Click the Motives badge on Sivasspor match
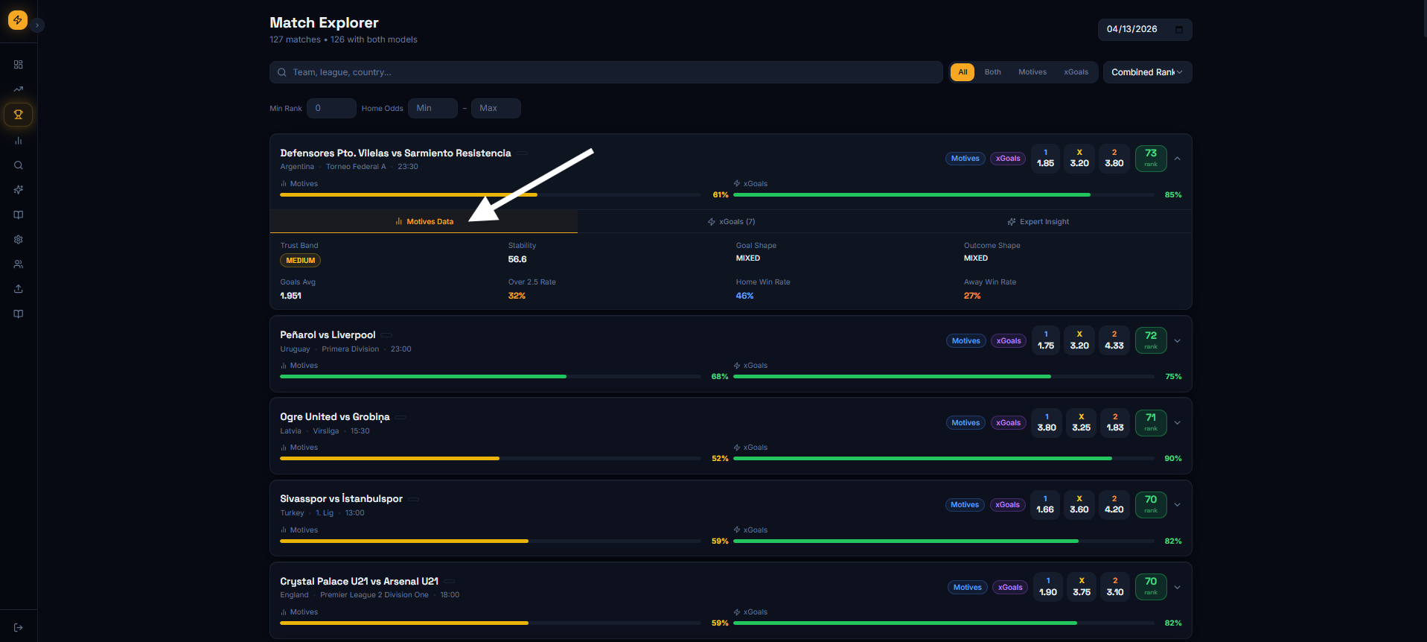The image size is (1427, 642). (965, 505)
